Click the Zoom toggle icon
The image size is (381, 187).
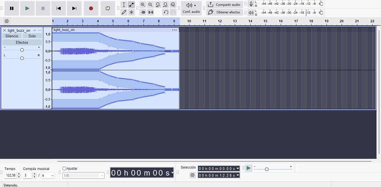173,5
